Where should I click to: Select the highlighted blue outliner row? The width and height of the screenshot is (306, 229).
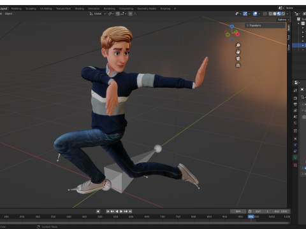click(x=299, y=45)
